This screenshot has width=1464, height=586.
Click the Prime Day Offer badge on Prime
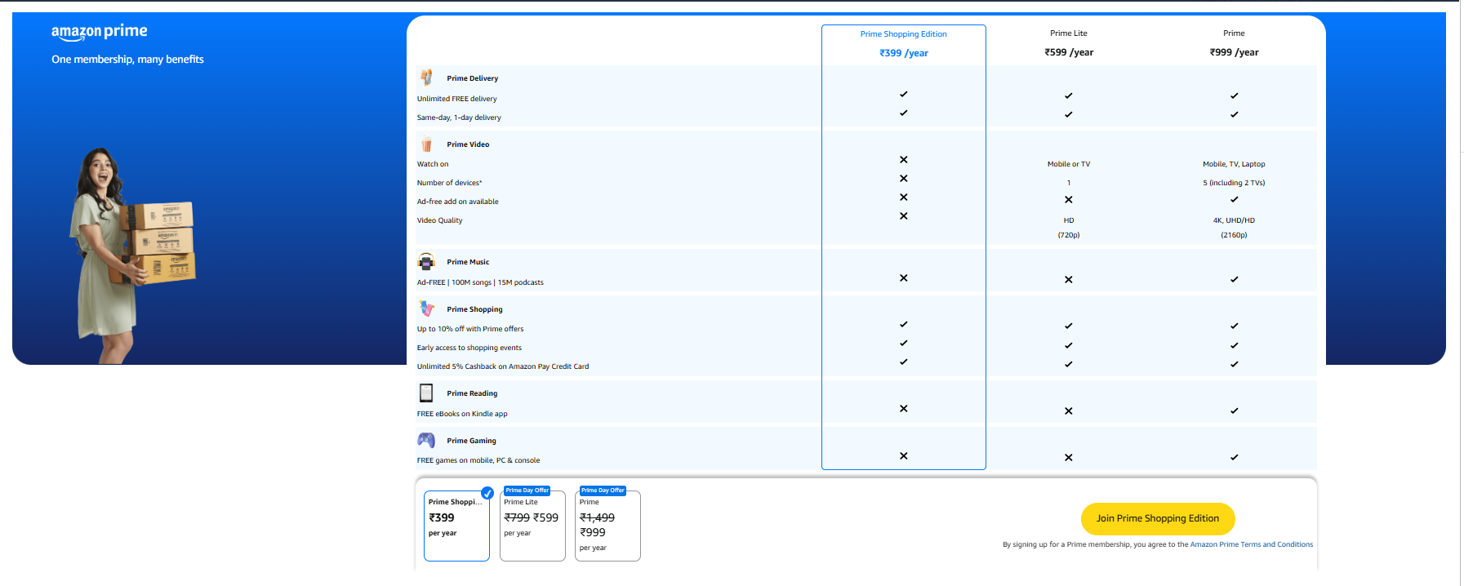coord(603,491)
